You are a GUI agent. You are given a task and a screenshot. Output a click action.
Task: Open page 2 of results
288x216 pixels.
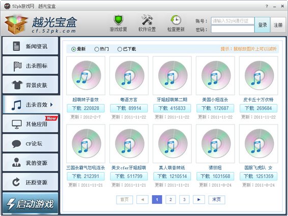click(170, 200)
